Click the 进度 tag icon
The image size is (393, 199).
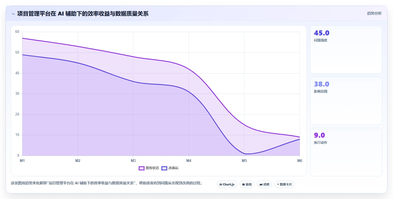pyautogui.click(x=261, y=184)
